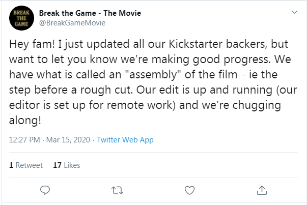The height and width of the screenshot is (205, 307).
Task: Open the share tweet upload icon
Action: click(x=262, y=190)
